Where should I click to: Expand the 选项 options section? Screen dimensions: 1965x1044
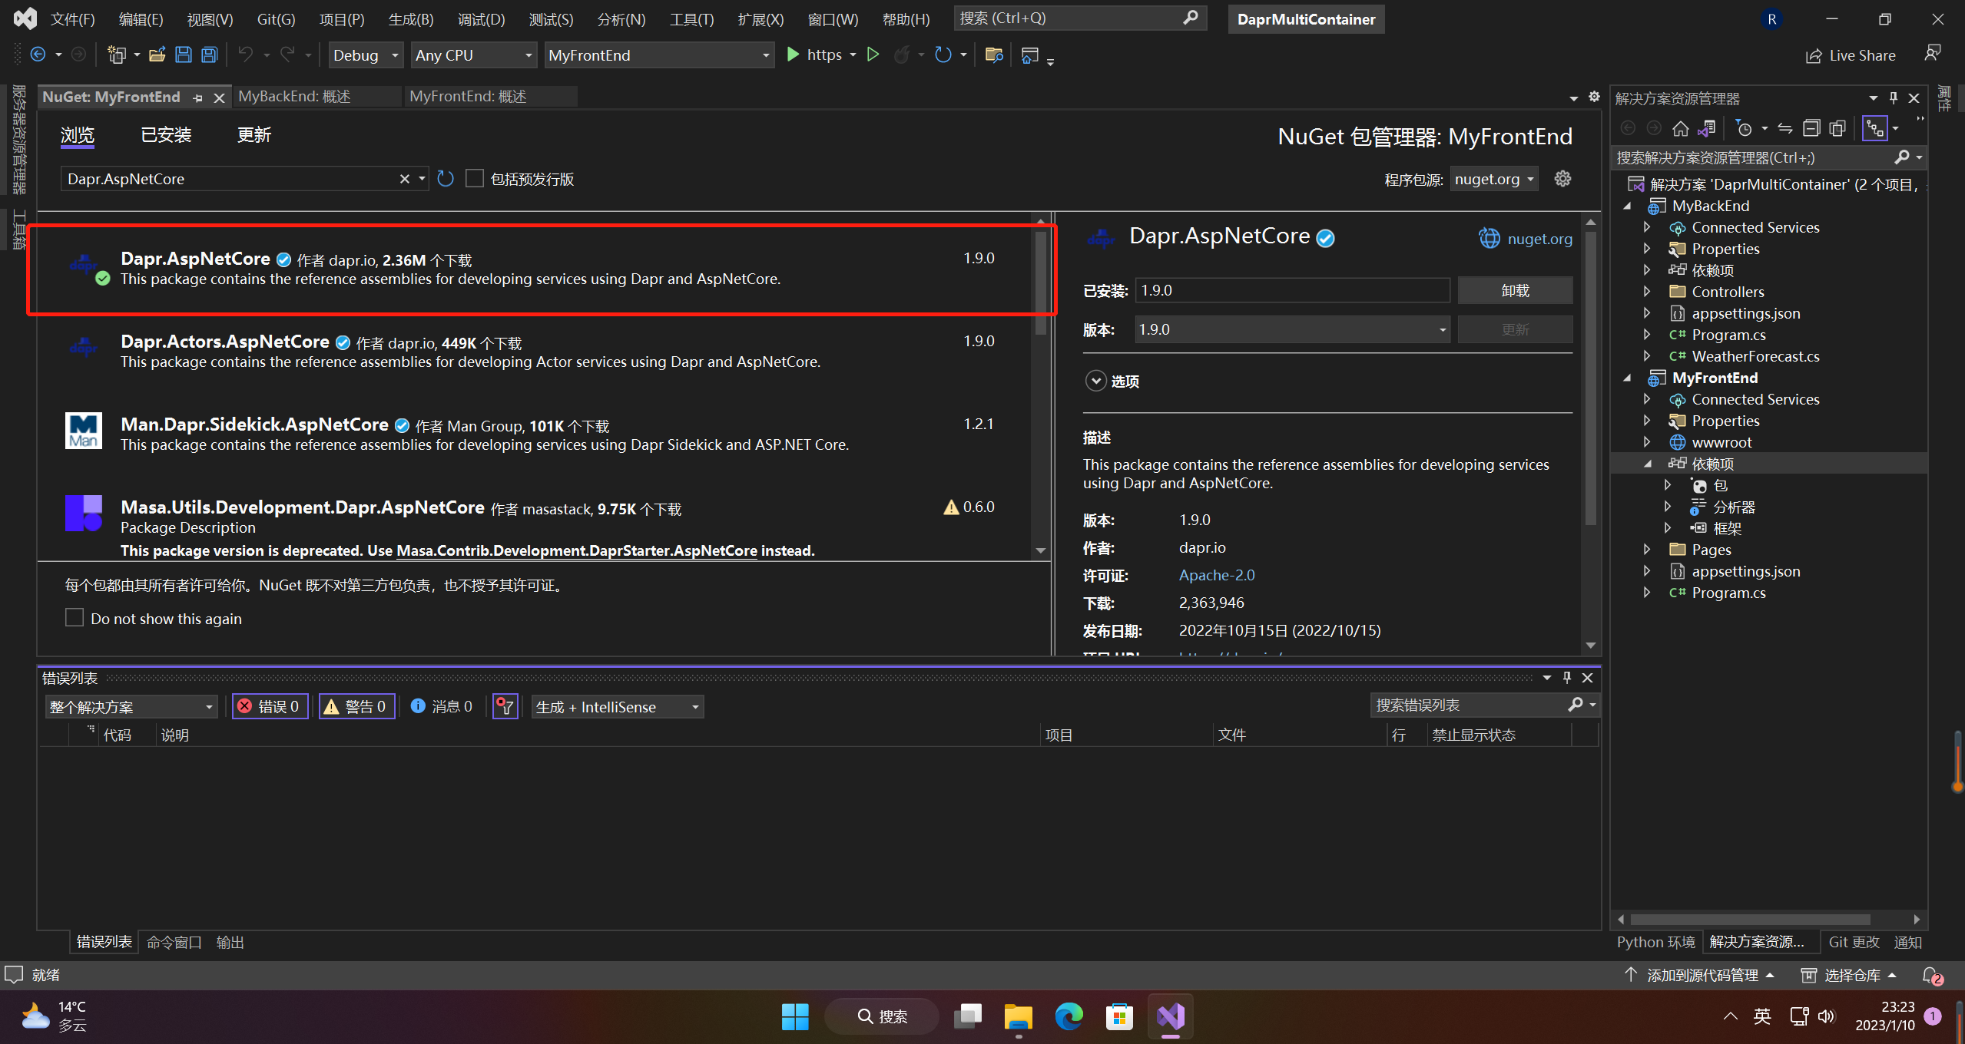pos(1095,381)
